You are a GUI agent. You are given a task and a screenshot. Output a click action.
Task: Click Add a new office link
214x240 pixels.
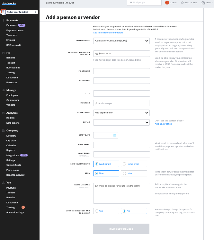coord(163,124)
